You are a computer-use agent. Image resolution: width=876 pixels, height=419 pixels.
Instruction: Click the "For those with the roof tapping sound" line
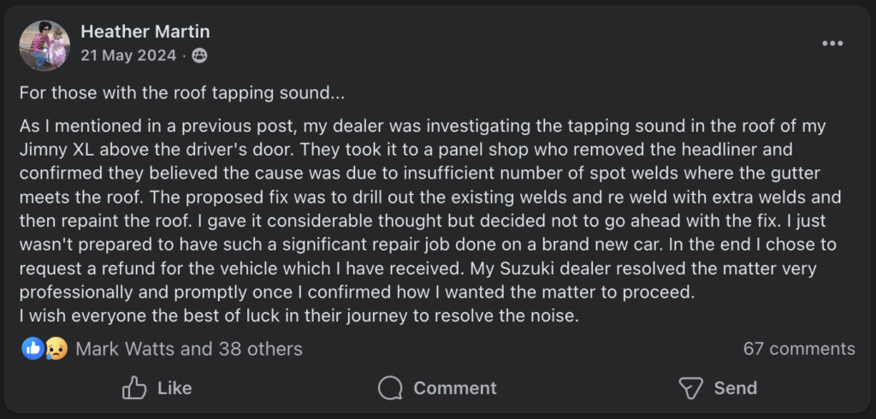point(181,92)
